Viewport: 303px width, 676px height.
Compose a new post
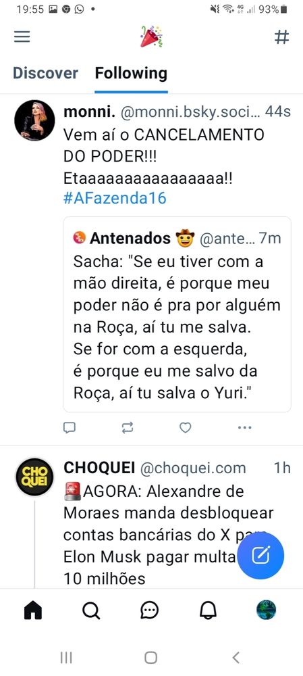260,555
